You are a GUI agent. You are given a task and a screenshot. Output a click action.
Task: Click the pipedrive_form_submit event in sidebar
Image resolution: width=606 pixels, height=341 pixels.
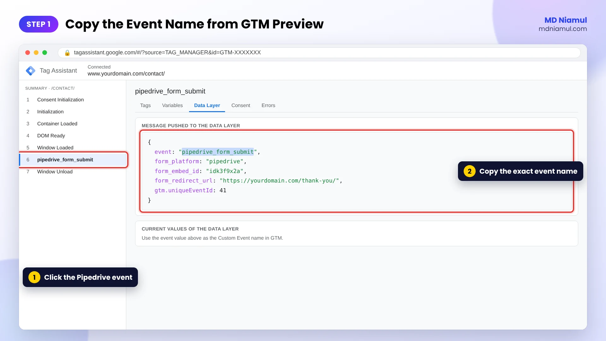[x=73, y=160]
